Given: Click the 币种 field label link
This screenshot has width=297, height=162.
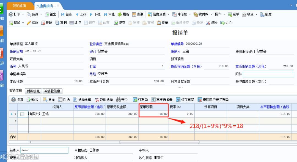Looking at the screenshot, I should pyautogui.click(x=13, y=66).
